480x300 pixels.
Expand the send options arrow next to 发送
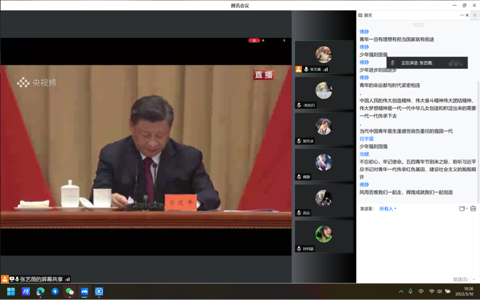click(474, 279)
